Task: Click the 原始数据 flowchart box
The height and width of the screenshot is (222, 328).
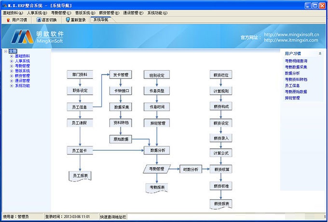Action: [x=121, y=139]
